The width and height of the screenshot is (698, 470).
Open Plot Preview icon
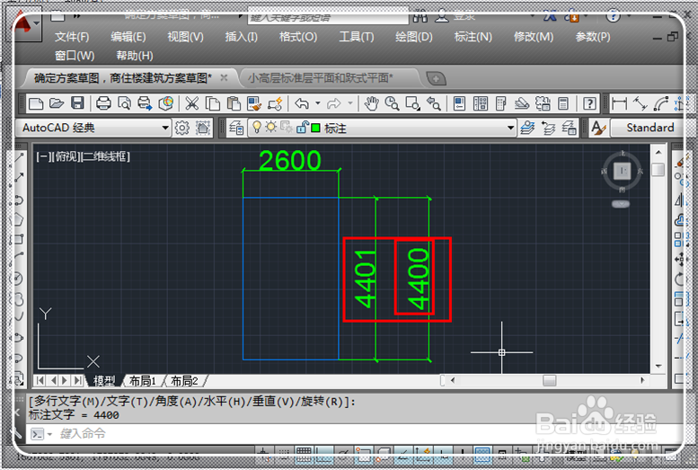click(x=124, y=104)
